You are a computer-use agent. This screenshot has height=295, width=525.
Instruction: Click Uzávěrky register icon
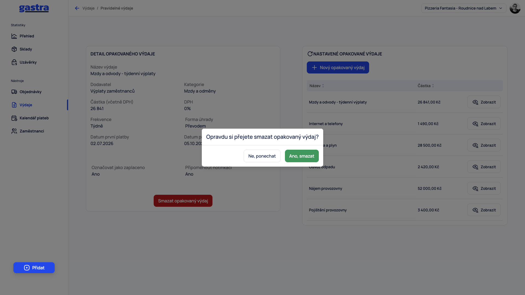click(x=14, y=62)
